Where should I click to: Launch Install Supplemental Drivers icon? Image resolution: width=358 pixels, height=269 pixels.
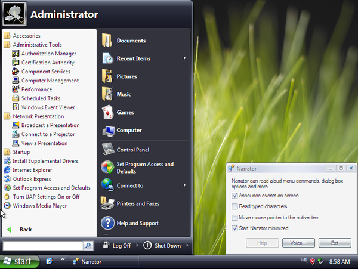point(7,161)
